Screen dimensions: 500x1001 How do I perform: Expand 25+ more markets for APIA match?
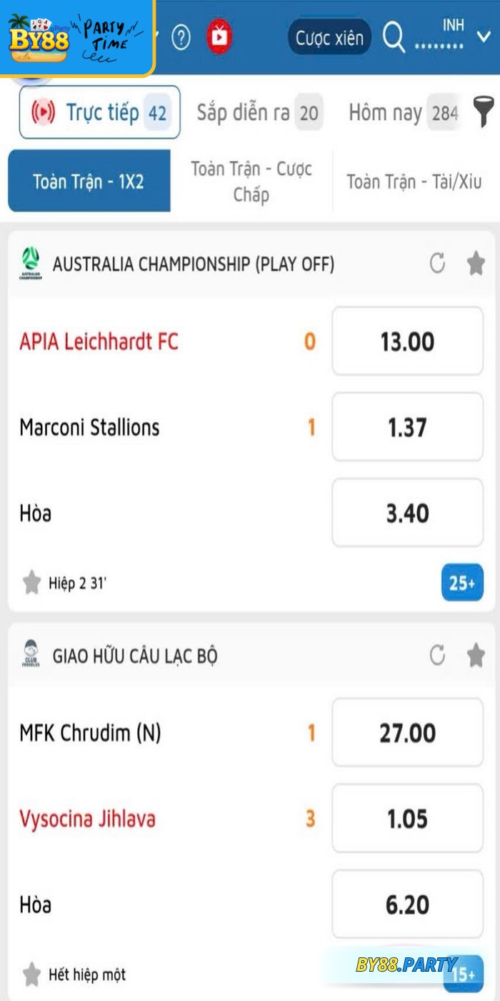pyautogui.click(x=461, y=583)
